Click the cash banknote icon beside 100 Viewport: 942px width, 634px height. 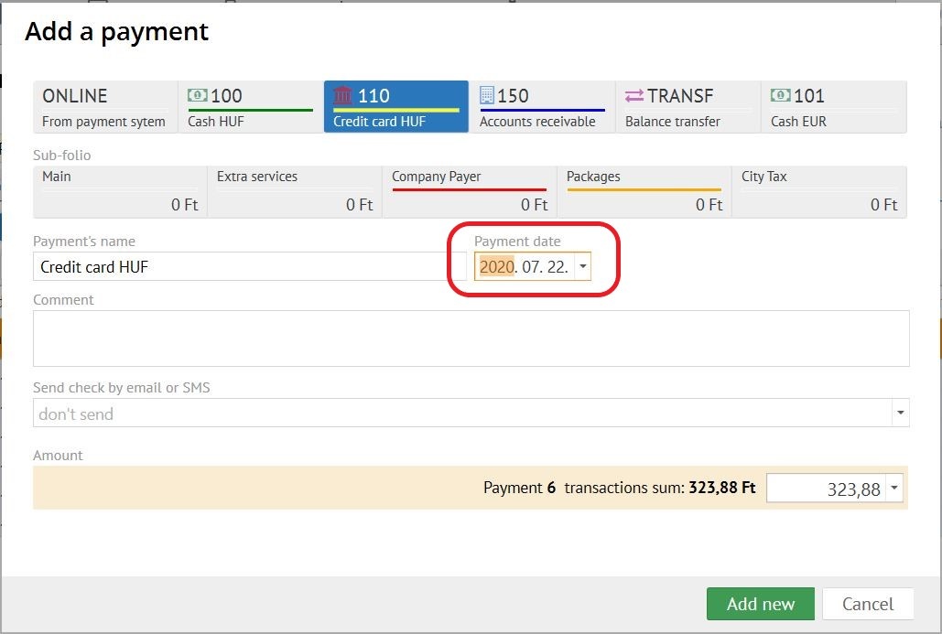point(197,95)
